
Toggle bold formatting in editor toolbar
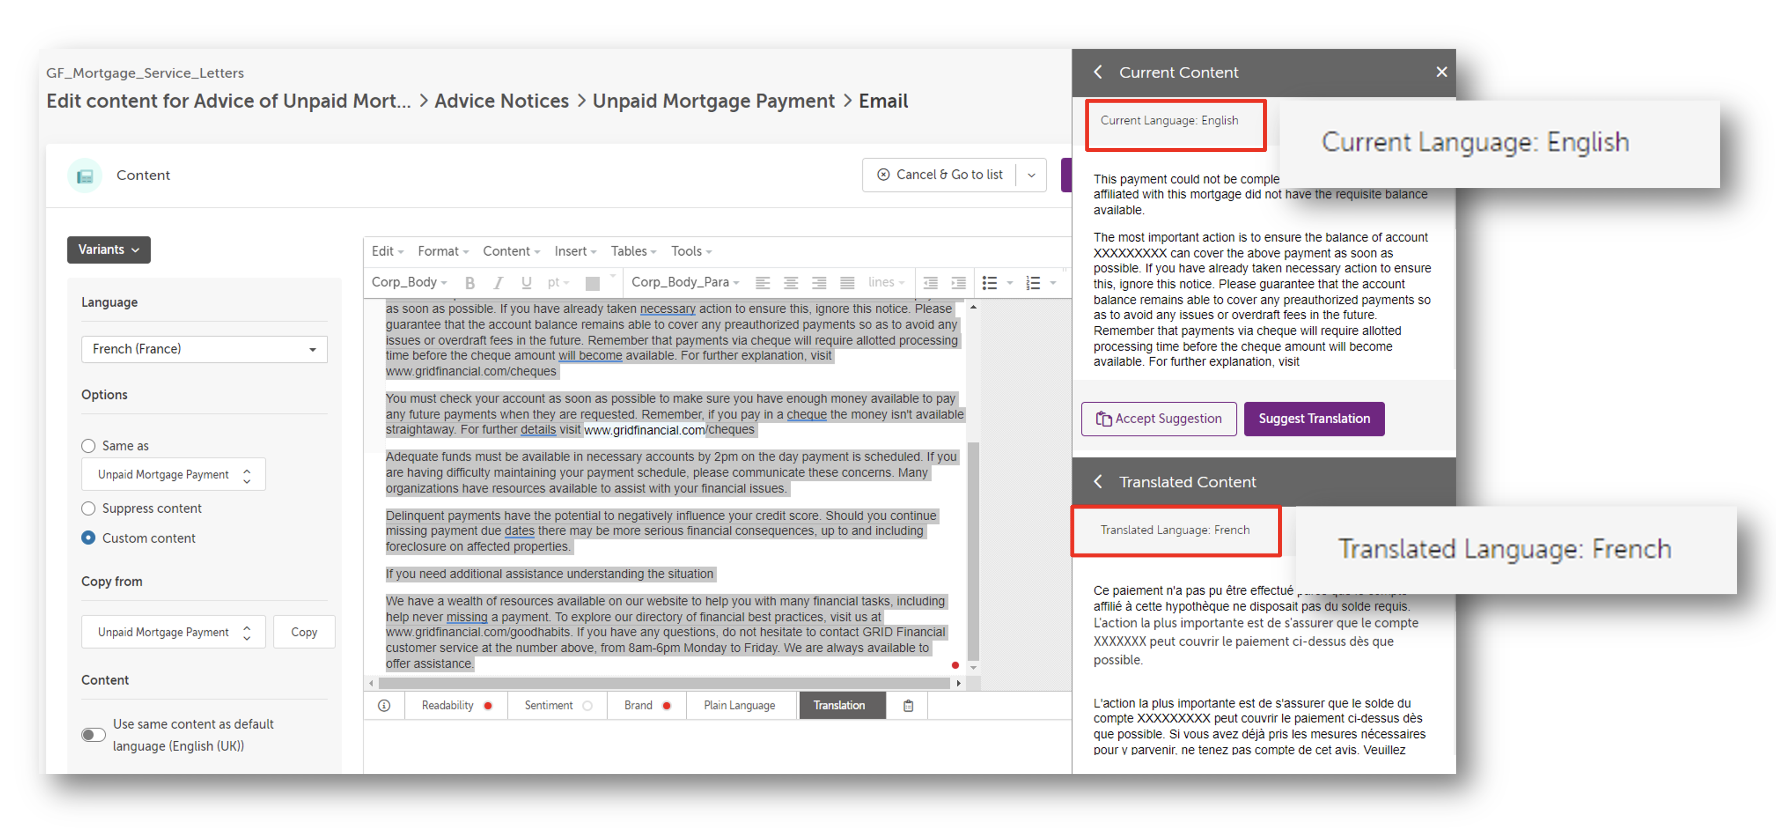470,282
